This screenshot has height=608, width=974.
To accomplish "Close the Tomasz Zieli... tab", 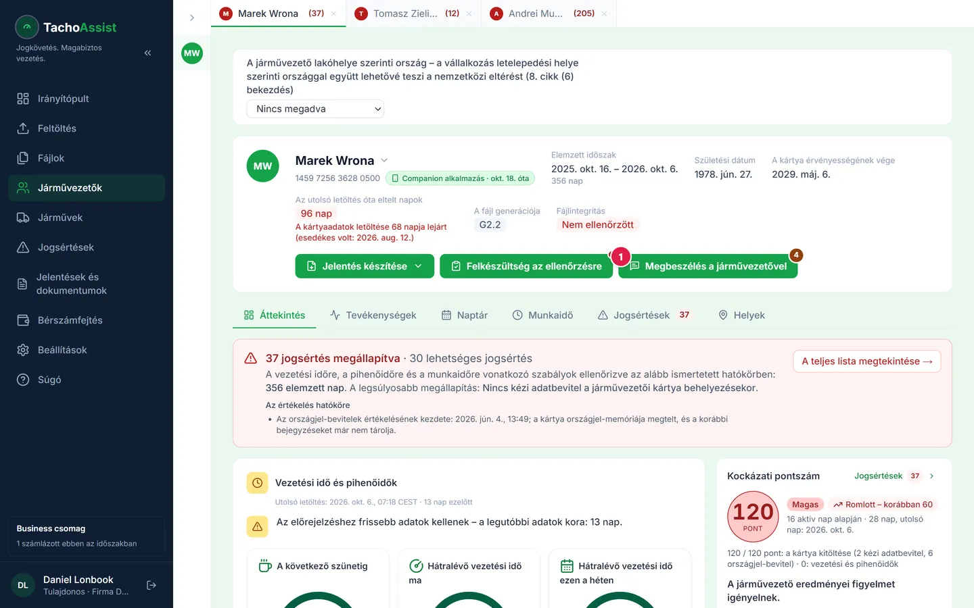I will [x=469, y=14].
